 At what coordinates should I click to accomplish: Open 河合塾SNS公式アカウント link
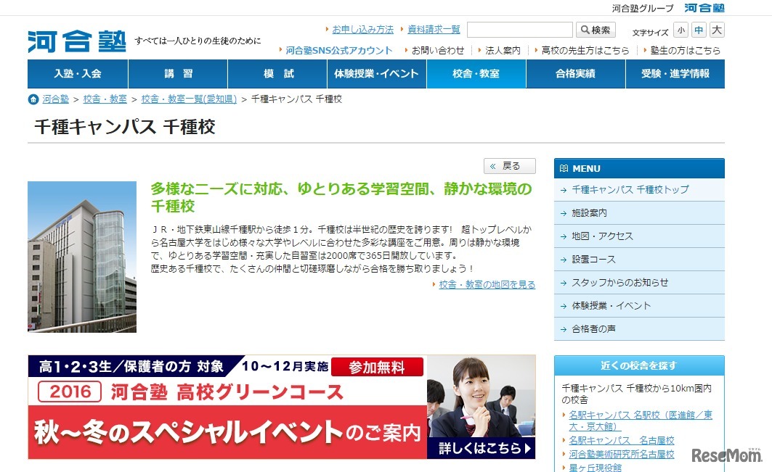[338, 50]
